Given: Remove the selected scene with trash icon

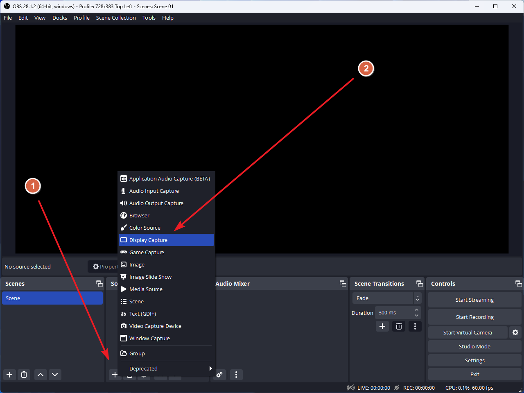Looking at the screenshot, I should coord(24,375).
